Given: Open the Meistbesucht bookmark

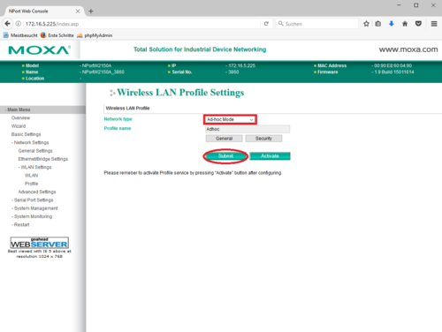Looking at the screenshot, I should tap(20, 35).
